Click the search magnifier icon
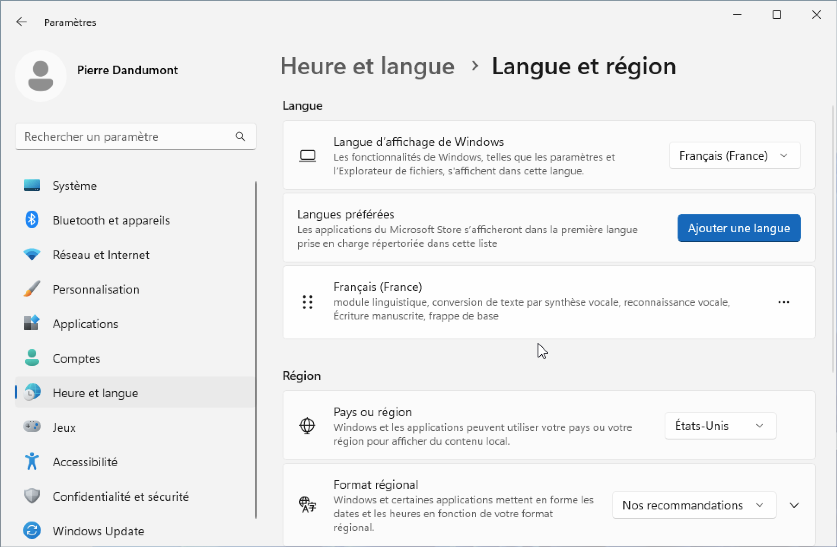This screenshot has height=547, width=837. 240,136
